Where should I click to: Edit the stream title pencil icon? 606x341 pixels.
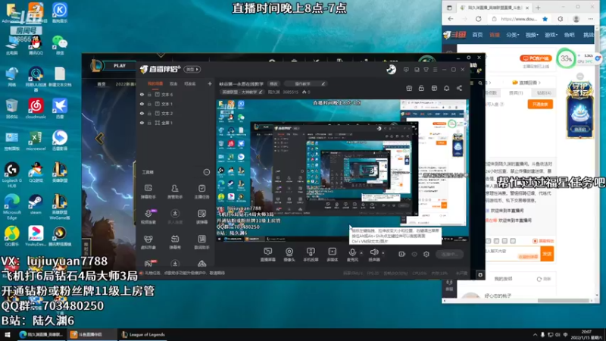323,83
